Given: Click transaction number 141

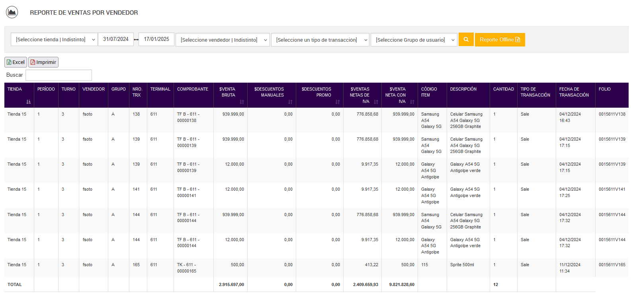Looking at the screenshot, I should (136, 190).
